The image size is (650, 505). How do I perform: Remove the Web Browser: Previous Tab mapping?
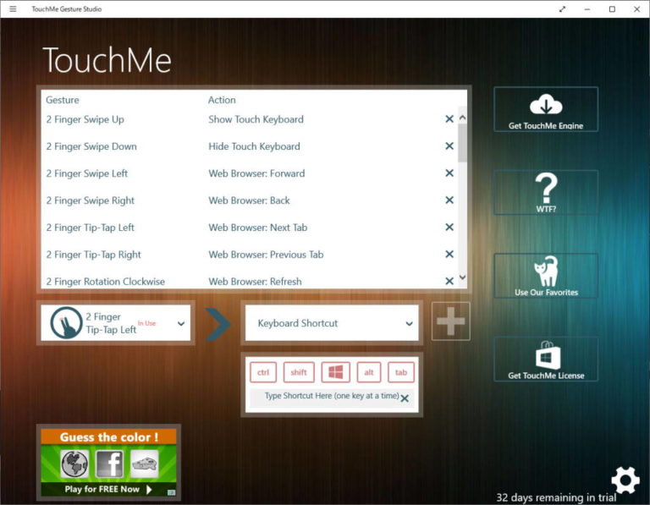[449, 255]
